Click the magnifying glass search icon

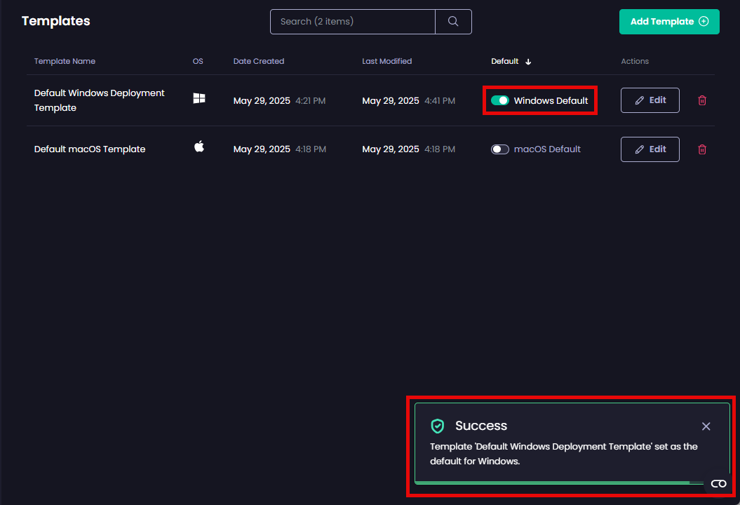453,22
